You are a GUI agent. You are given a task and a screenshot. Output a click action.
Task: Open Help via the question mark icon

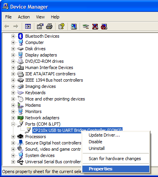(x=61, y=26)
